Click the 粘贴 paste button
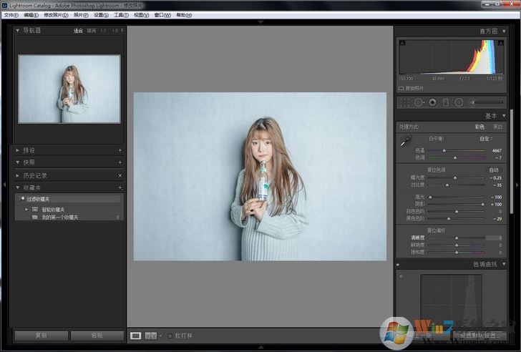The height and width of the screenshot is (352, 521). pyautogui.click(x=97, y=335)
